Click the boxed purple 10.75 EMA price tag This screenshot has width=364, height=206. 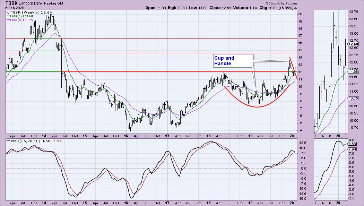click(x=353, y=98)
